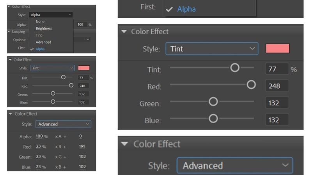Open the Alpha Style dropdown at top left

51,15
